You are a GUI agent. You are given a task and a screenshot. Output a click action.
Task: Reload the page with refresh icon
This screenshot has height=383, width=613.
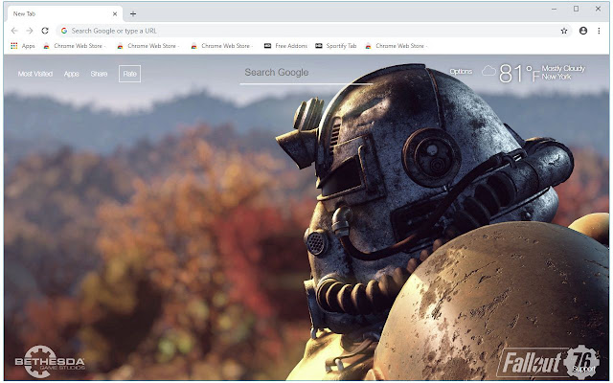[x=45, y=31]
